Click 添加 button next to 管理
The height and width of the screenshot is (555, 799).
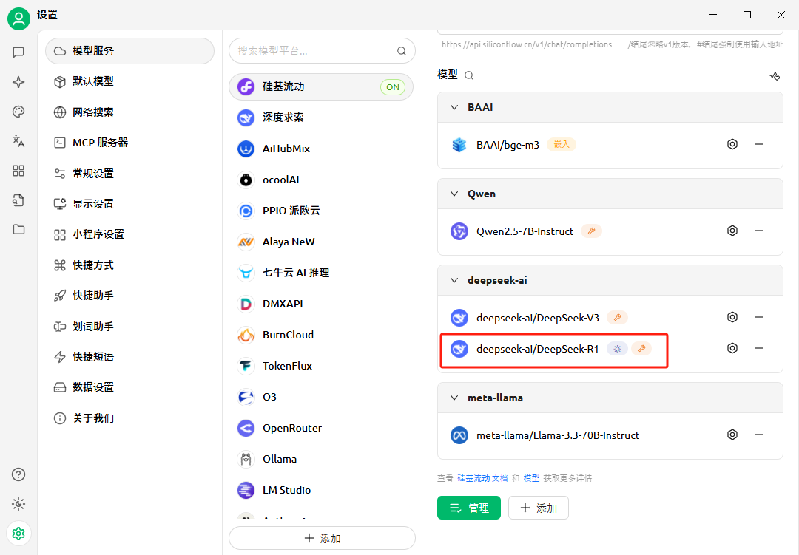point(539,508)
